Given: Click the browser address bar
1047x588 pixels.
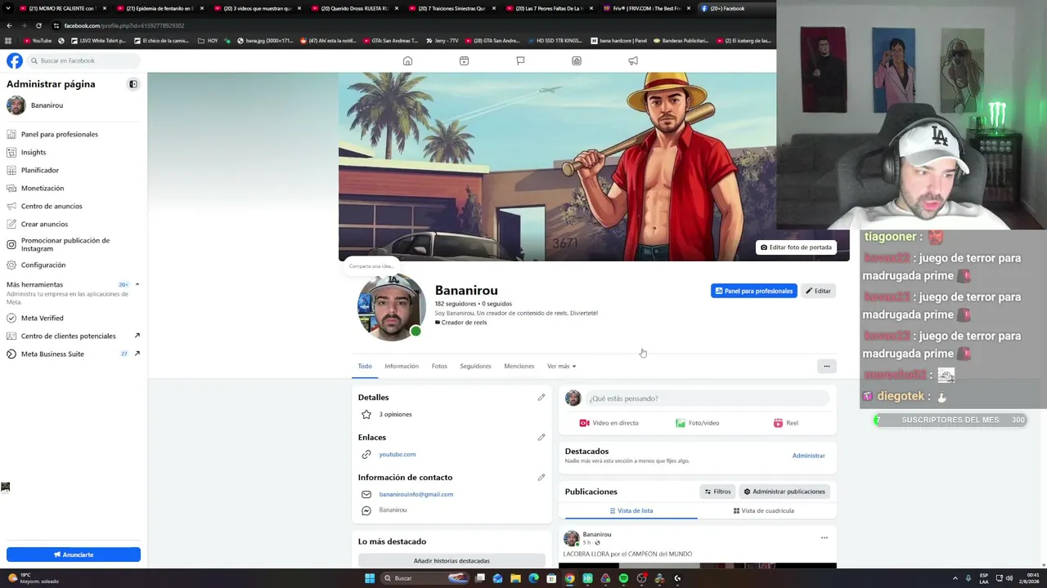Looking at the screenshot, I should coord(409,25).
